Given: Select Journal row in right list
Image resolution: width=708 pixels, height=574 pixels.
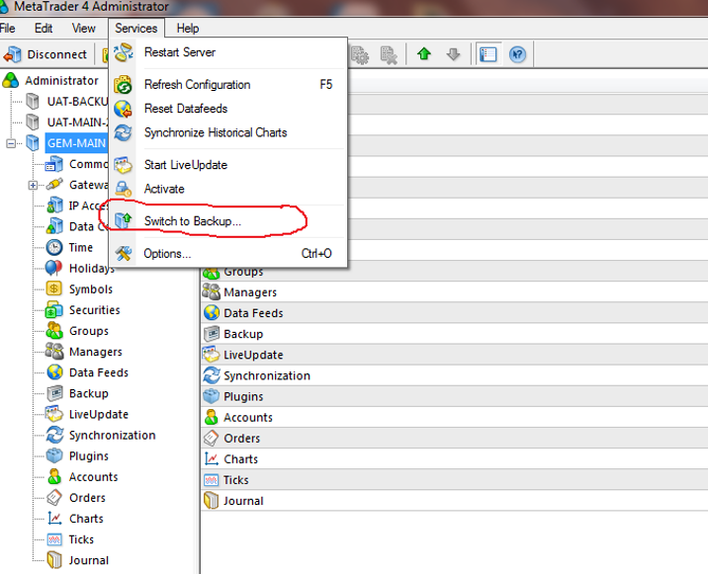Looking at the screenshot, I should point(454,501).
